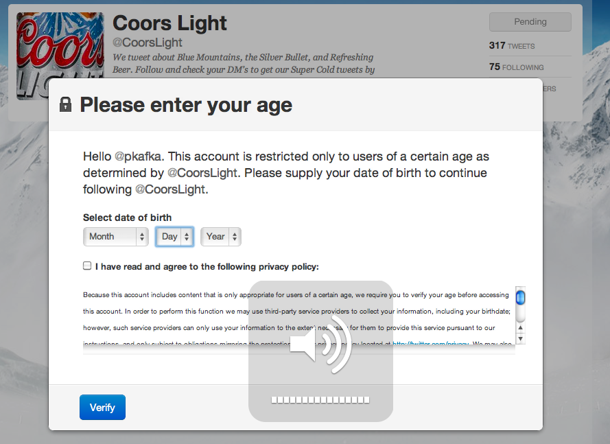Click the 'Select date of birth' label

coord(127,218)
